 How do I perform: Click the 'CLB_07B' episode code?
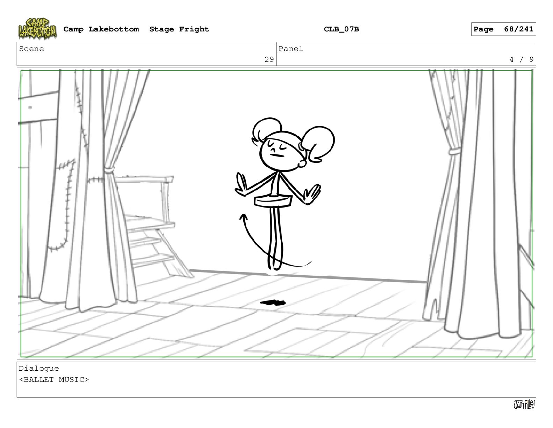pos(341,29)
